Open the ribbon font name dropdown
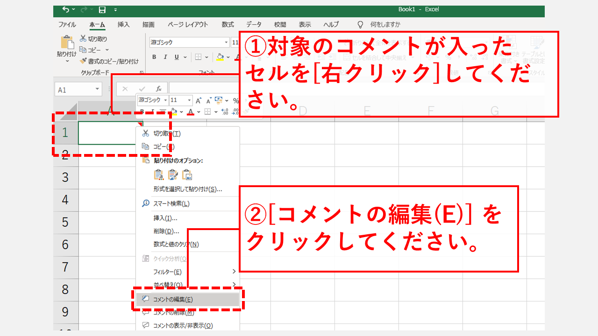This screenshot has height=336, width=598. coord(226,42)
